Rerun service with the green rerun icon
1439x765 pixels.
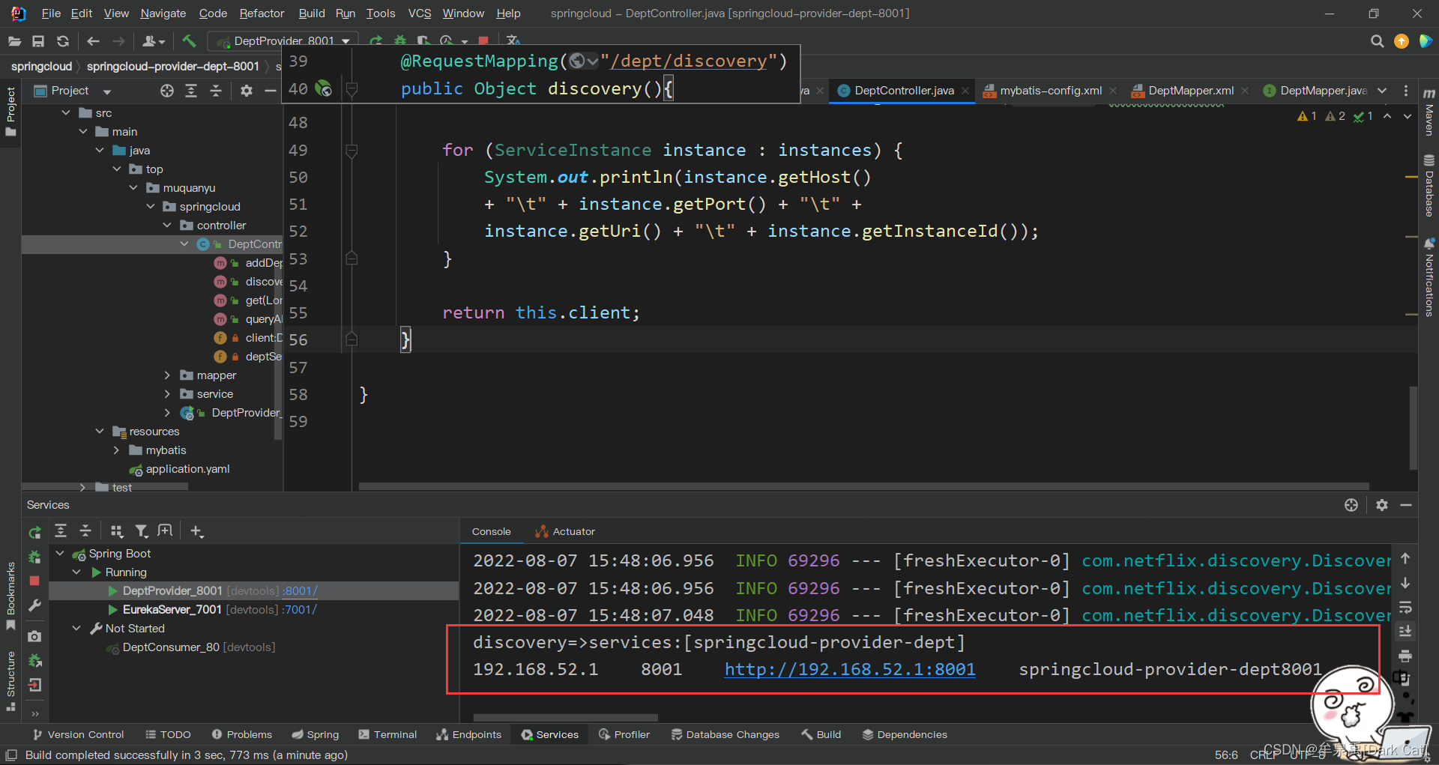click(x=34, y=533)
